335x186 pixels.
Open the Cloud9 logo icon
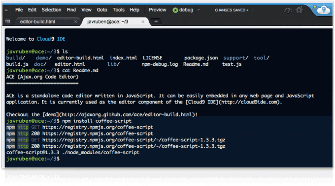click(x=323, y=10)
